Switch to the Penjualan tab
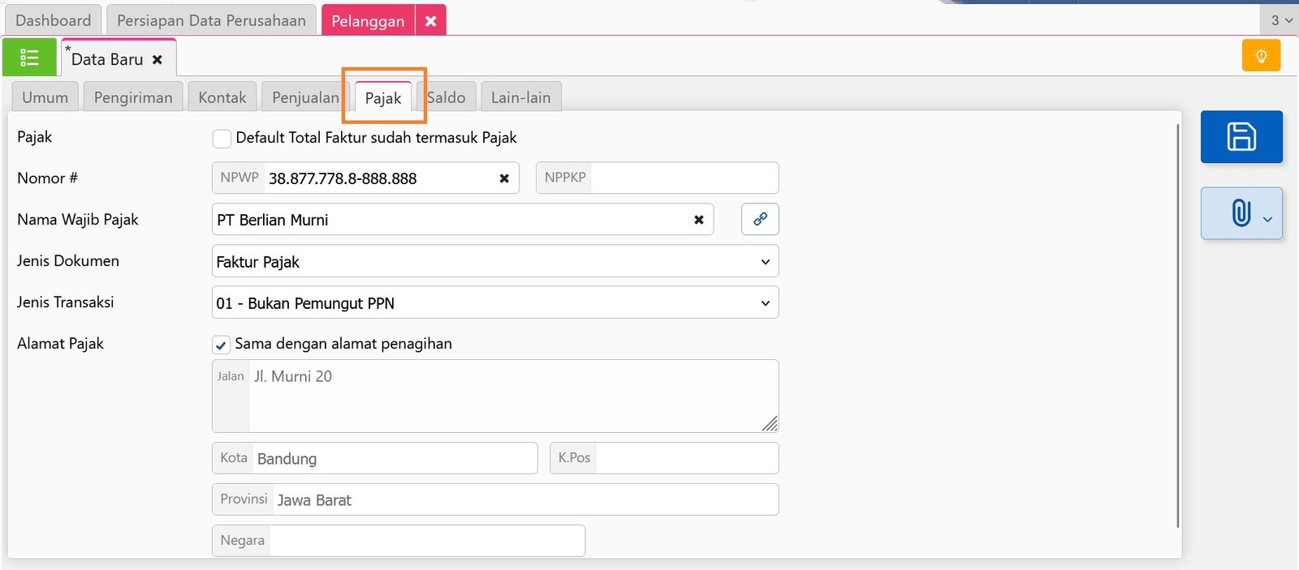1299x570 pixels. coord(305,97)
